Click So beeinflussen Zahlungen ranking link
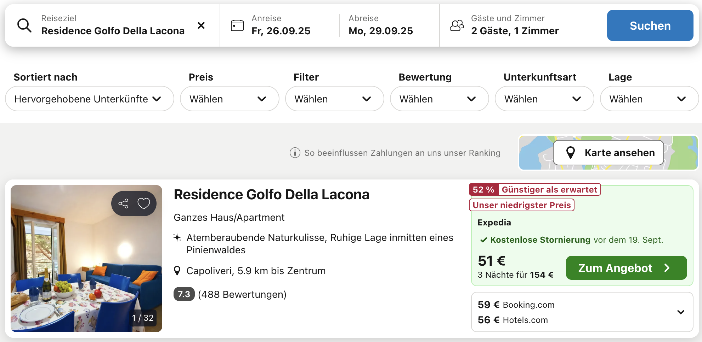702x342 pixels. (x=402, y=153)
